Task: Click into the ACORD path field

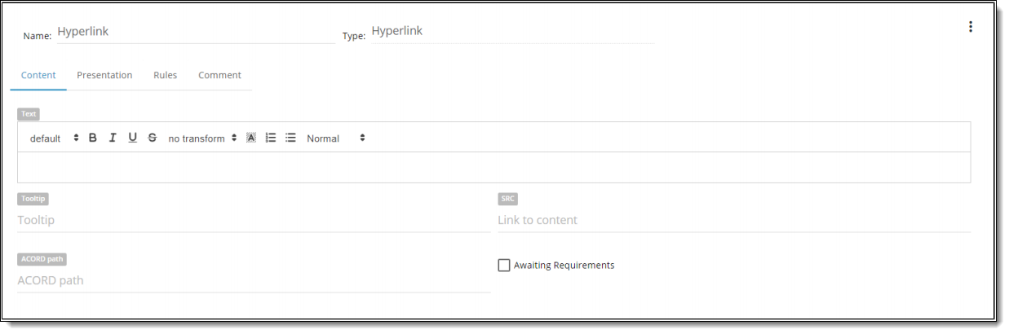Action: pos(253,280)
